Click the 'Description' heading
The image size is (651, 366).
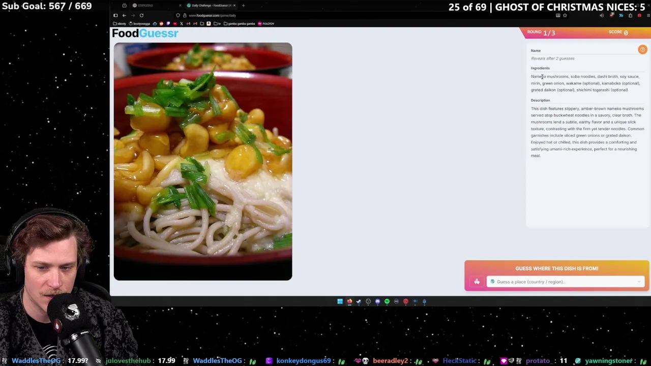click(540, 100)
